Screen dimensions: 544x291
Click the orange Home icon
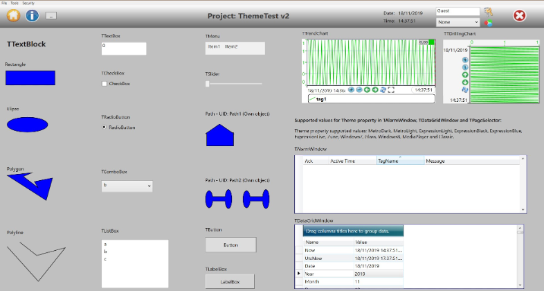coord(12,15)
